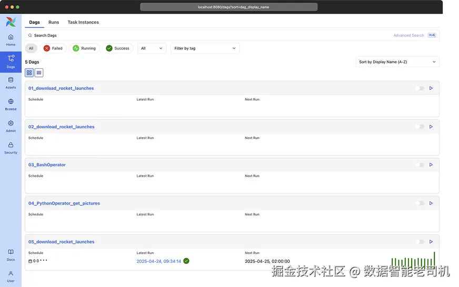Image resolution: width=459 pixels, height=287 pixels.
Task: Open the All paused-state dropdown
Action: 152,48
